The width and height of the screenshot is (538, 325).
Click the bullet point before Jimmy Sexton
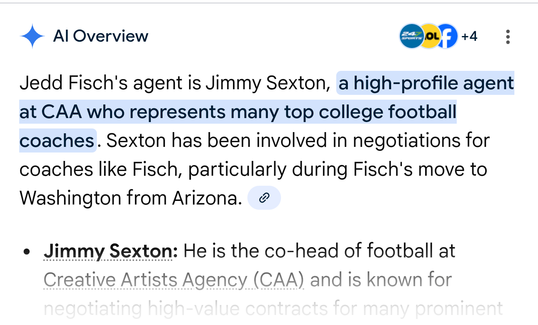27,252
